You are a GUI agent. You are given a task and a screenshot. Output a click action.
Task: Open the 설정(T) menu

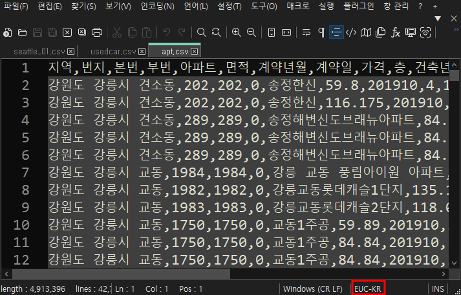point(230,6)
